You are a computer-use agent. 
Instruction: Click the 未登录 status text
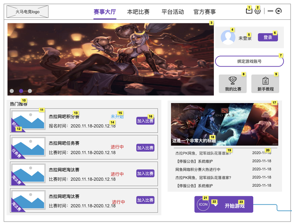(x=245, y=38)
